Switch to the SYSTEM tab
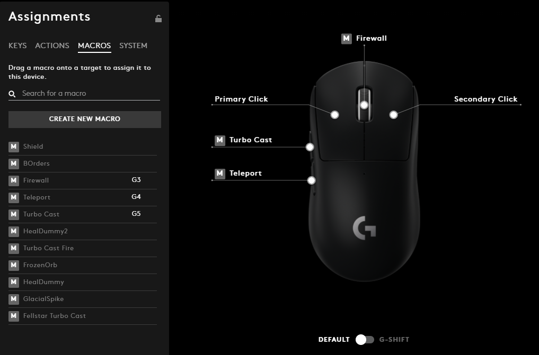Viewport: 539px width, 355px height. point(134,45)
